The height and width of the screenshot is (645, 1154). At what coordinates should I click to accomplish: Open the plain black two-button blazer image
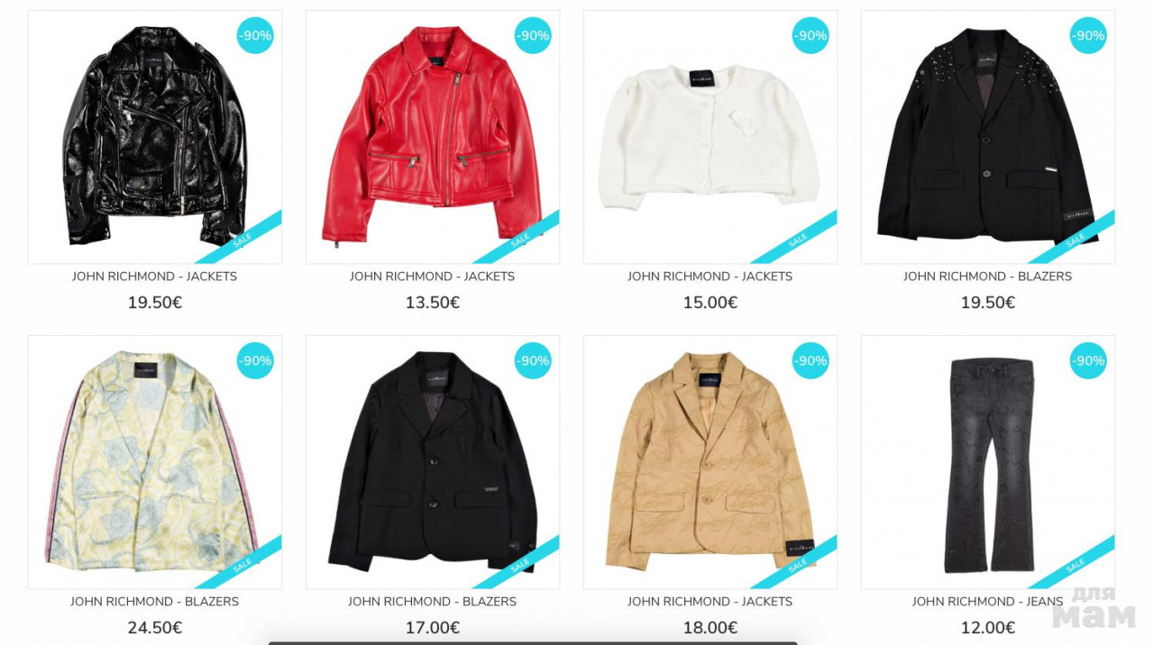[x=432, y=462]
